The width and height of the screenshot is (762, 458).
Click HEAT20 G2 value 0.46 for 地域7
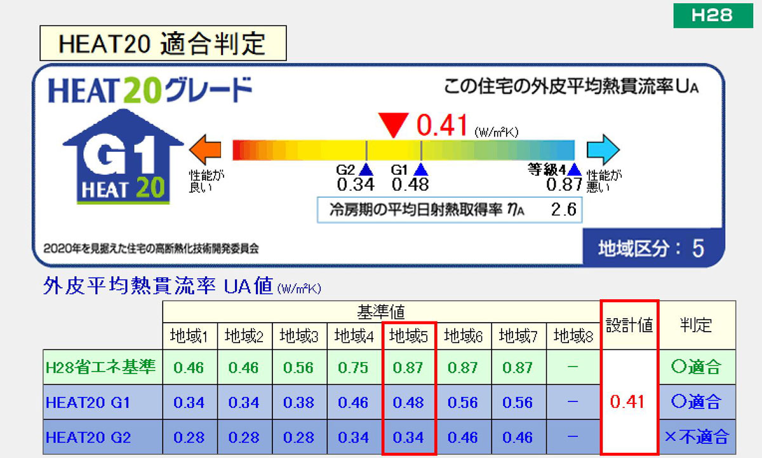pos(518,437)
